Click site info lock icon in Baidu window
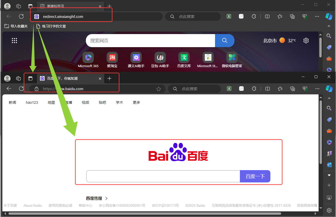The image size is (336, 217). 36,89
